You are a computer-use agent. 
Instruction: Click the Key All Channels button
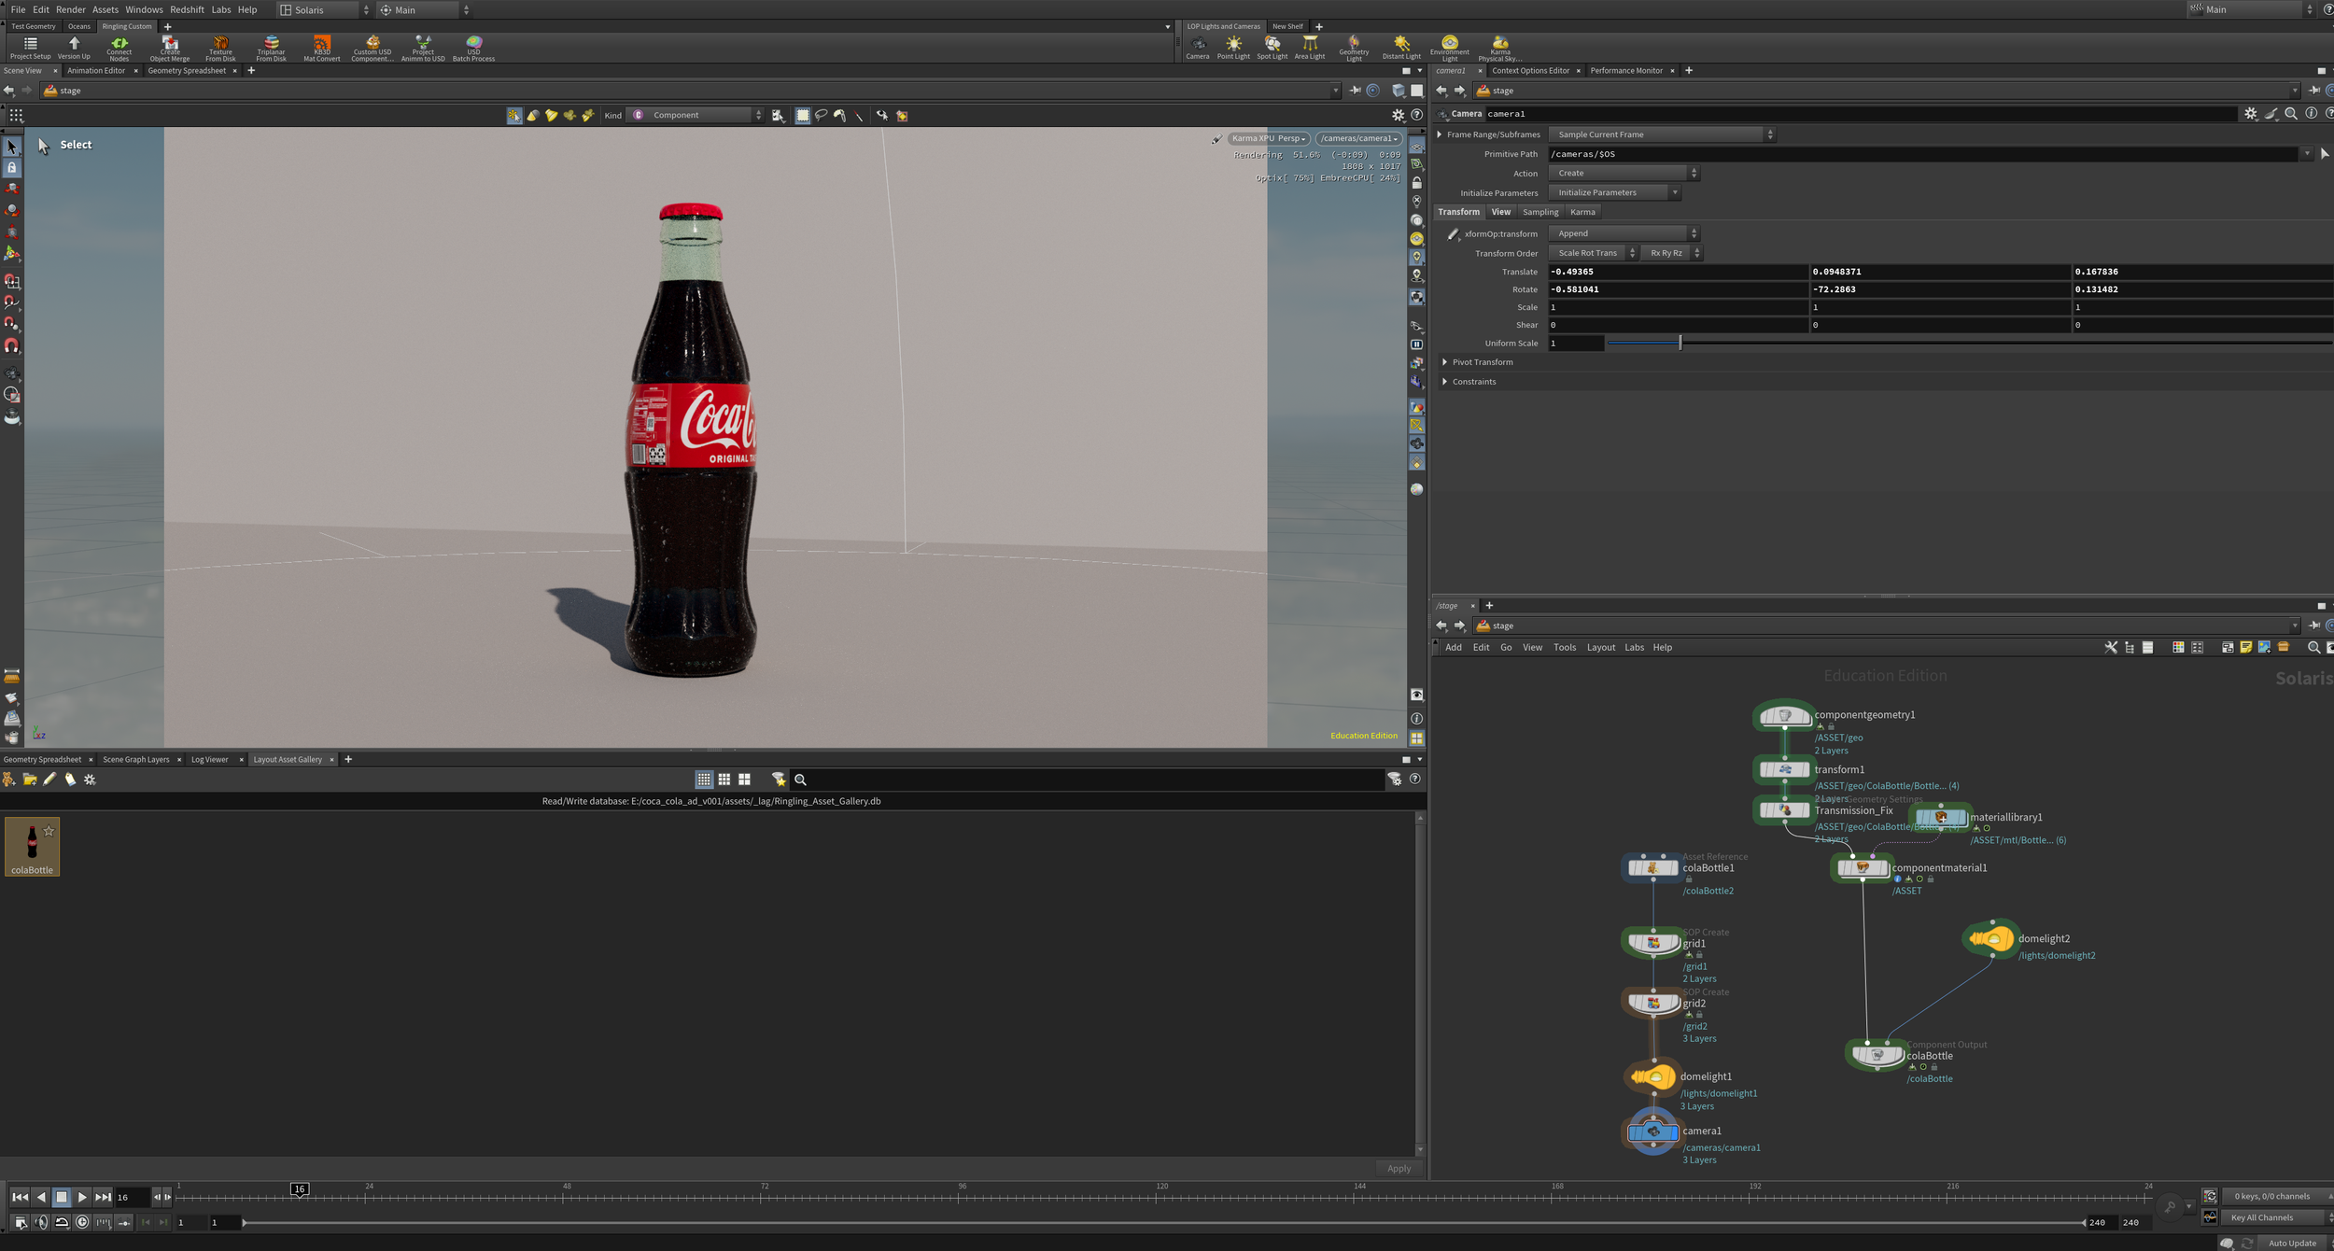pyautogui.click(x=2261, y=1217)
